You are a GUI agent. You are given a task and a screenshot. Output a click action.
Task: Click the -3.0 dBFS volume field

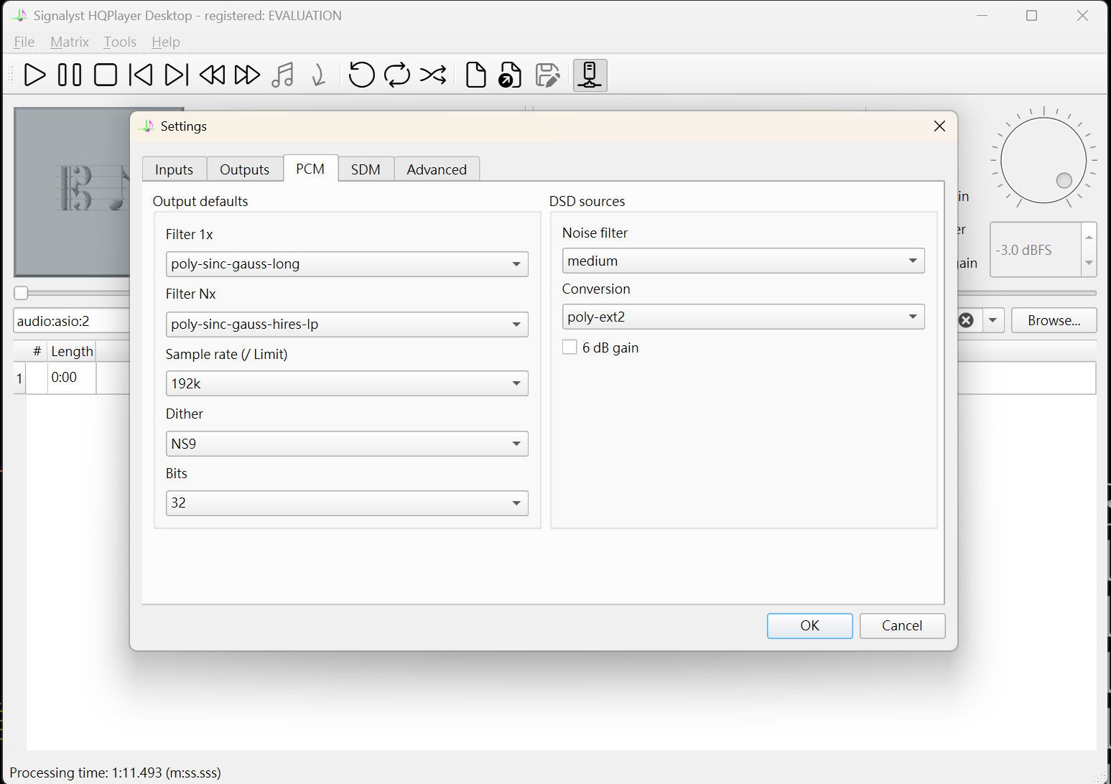pyautogui.click(x=1036, y=250)
